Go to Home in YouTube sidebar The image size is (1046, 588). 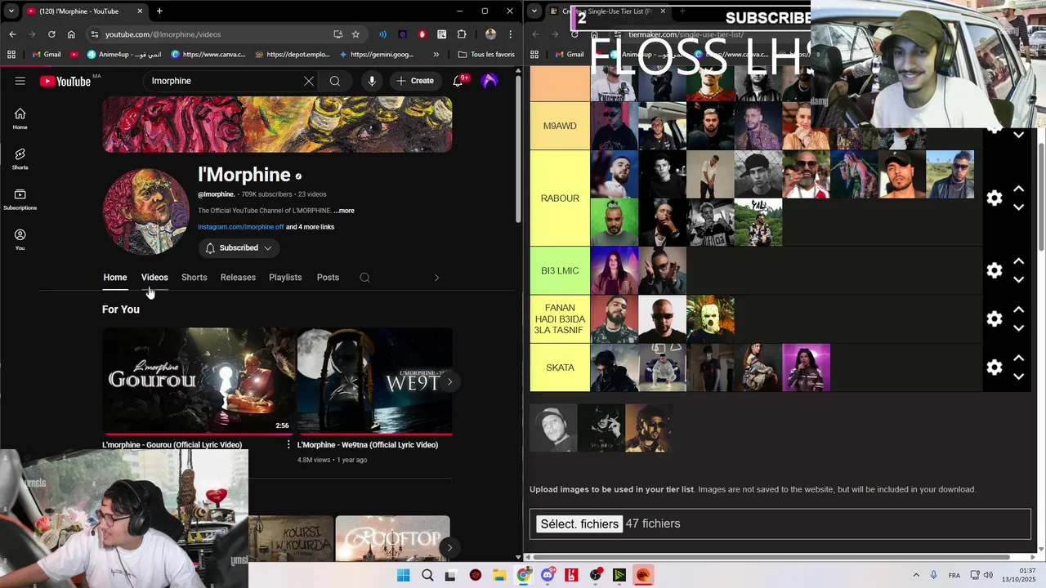coord(20,119)
